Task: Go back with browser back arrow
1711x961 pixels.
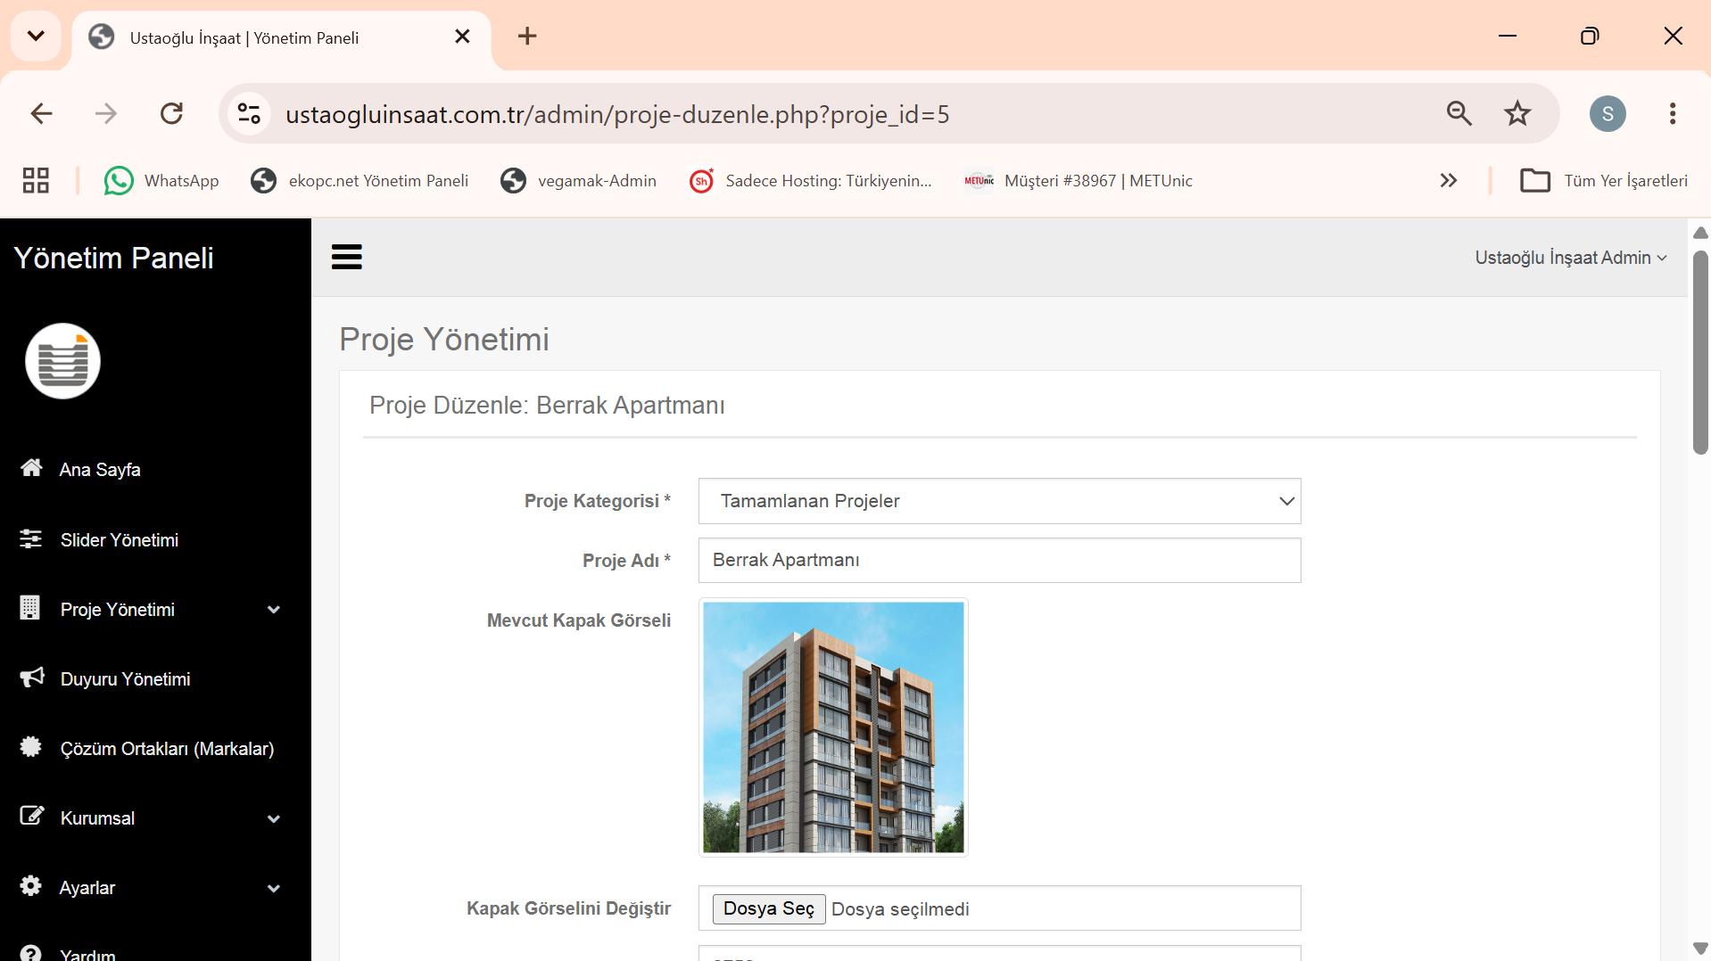Action: tap(41, 113)
